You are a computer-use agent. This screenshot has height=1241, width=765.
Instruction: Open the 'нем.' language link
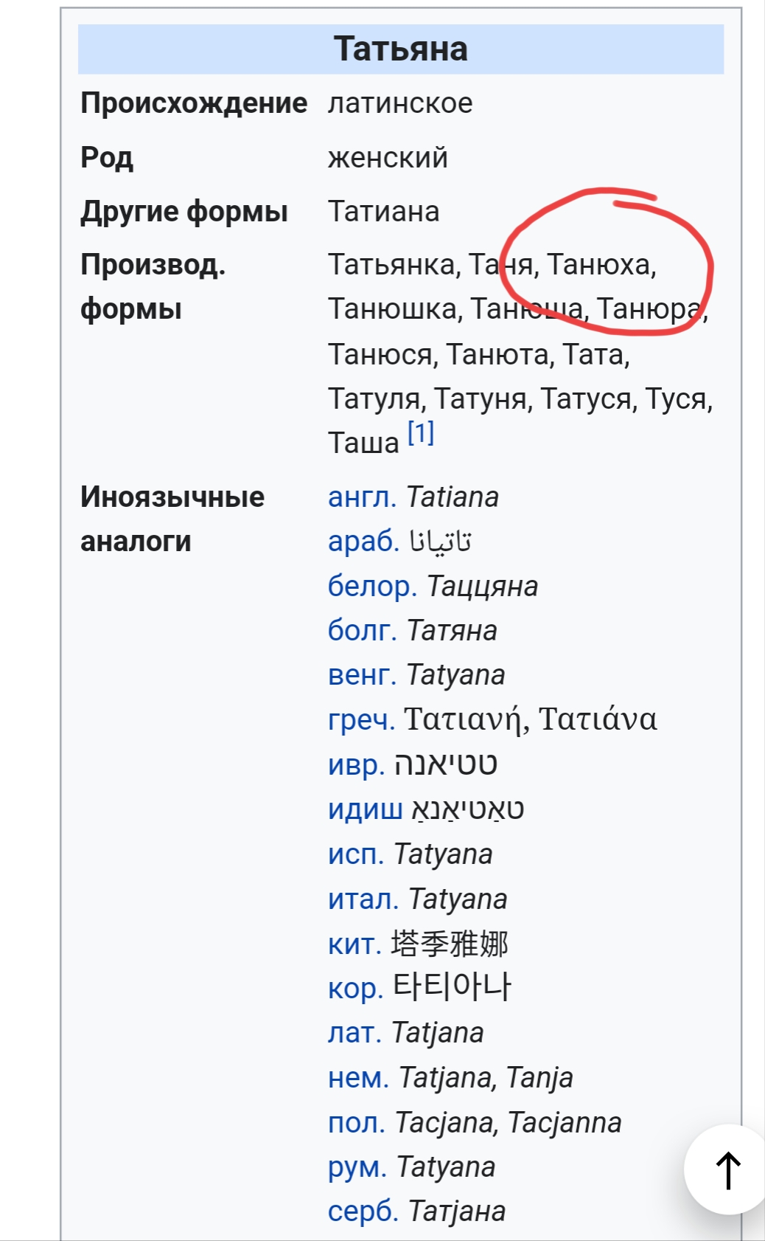pos(358,1078)
